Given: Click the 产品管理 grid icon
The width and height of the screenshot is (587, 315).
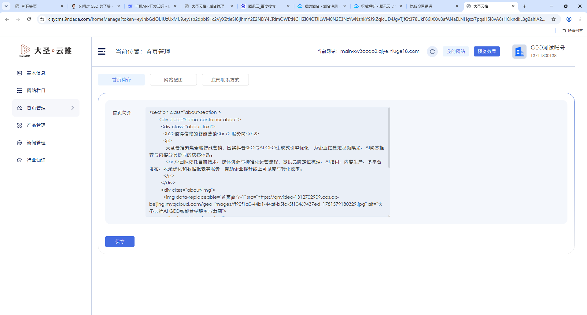Looking at the screenshot, I should (x=19, y=125).
